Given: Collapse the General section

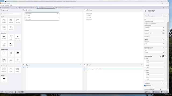Looking at the screenshot, I should coord(166,15).
